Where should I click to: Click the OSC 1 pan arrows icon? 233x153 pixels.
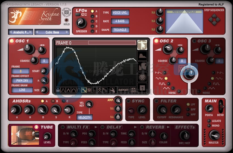point(42,45)
